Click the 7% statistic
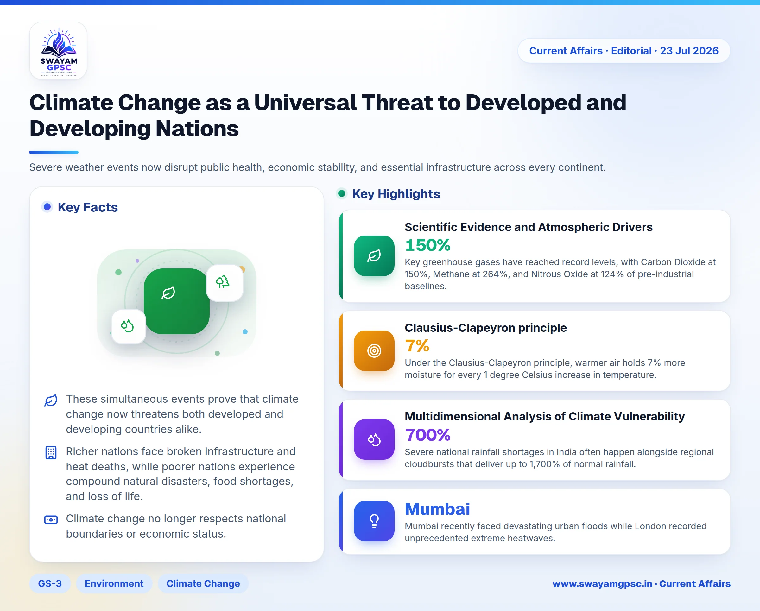The height and width of the screenshot is (611, 760). [417, 346]
